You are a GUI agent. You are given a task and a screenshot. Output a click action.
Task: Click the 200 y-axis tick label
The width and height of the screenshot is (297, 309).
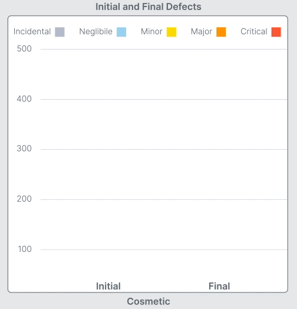tap(24, 199)
